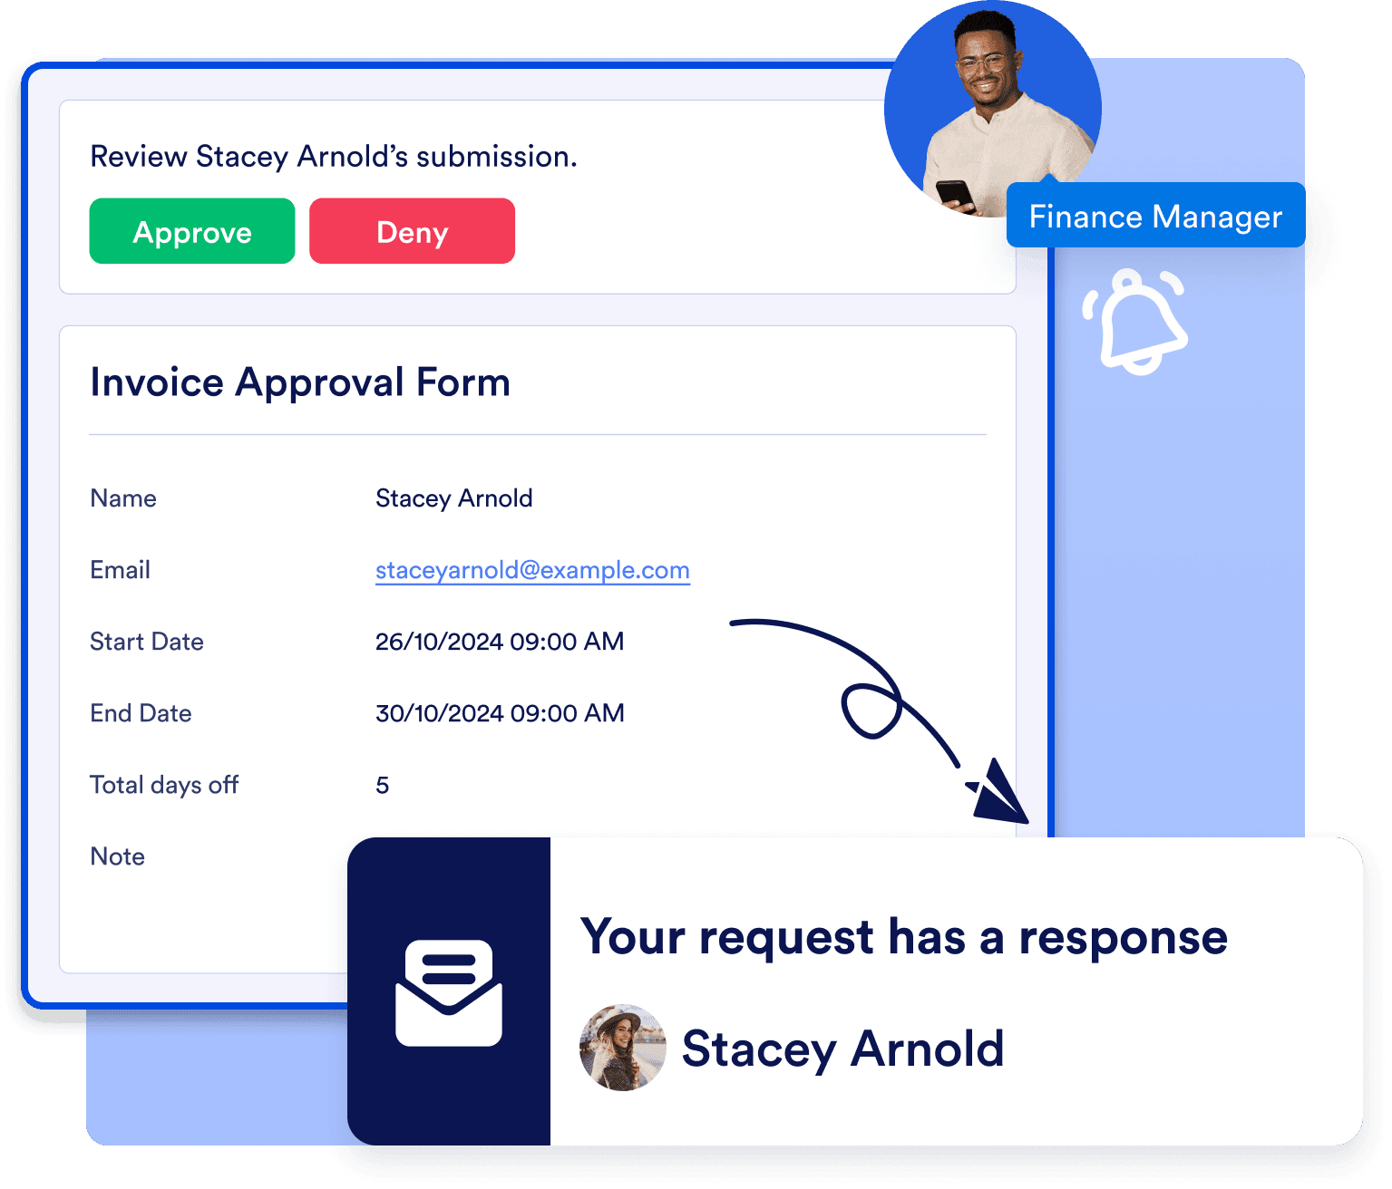Click the Finance Manager profile photo
Image resolution: width=1392 pixels, height=1189 pixels.
click(x=993, y=109)
